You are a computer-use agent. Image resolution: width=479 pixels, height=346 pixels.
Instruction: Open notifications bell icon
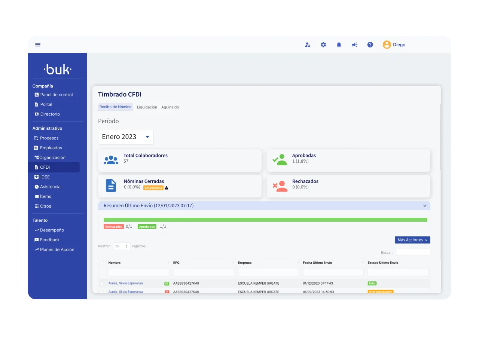pos(339,45)
